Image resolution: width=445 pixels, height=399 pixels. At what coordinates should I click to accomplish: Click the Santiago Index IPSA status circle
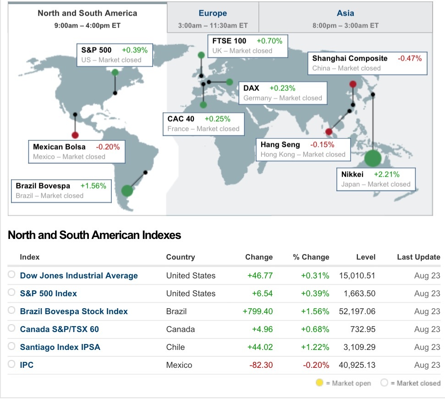click(11, 346)
